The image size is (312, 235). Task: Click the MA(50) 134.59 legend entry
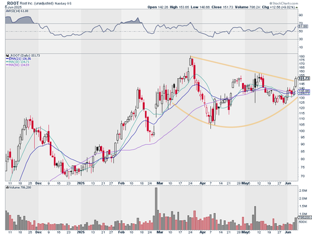pos(17,65)
